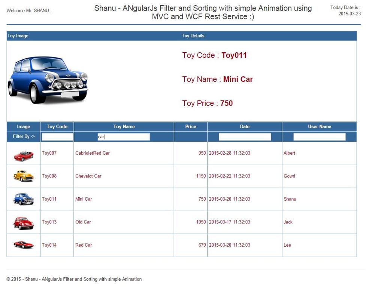The image size is (366, 287).
Task: Focus the Date filter input
Action: point(245,137)
